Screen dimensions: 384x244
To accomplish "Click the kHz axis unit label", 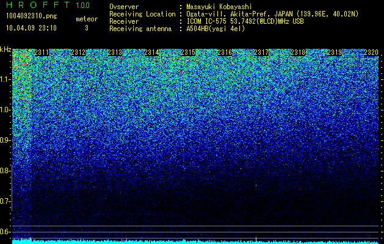I will click(x=5, y=49).
